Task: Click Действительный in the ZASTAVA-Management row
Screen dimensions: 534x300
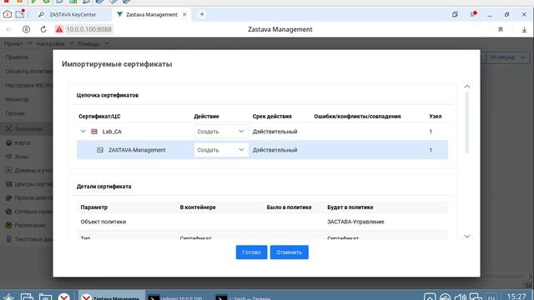Action: tap(275, 150)
